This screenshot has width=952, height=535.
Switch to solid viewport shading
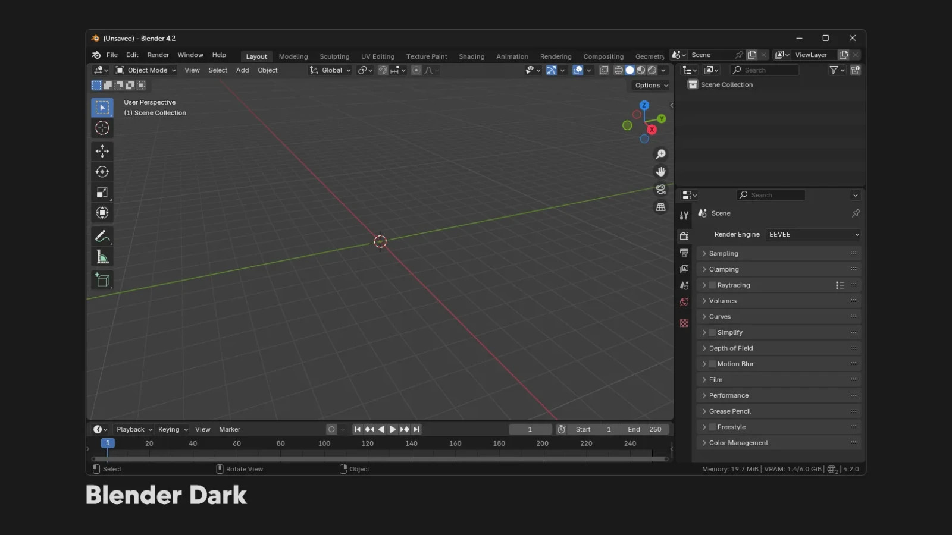(630, 70)
